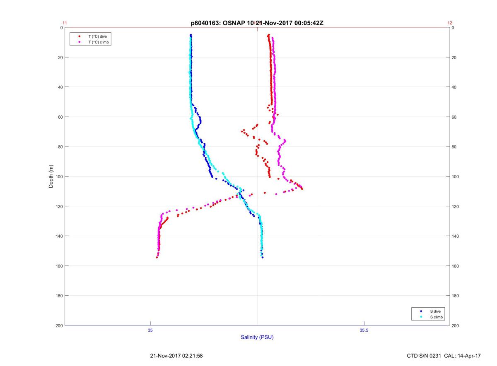Click the dark blue marker in salinity legend

(421, 311)
